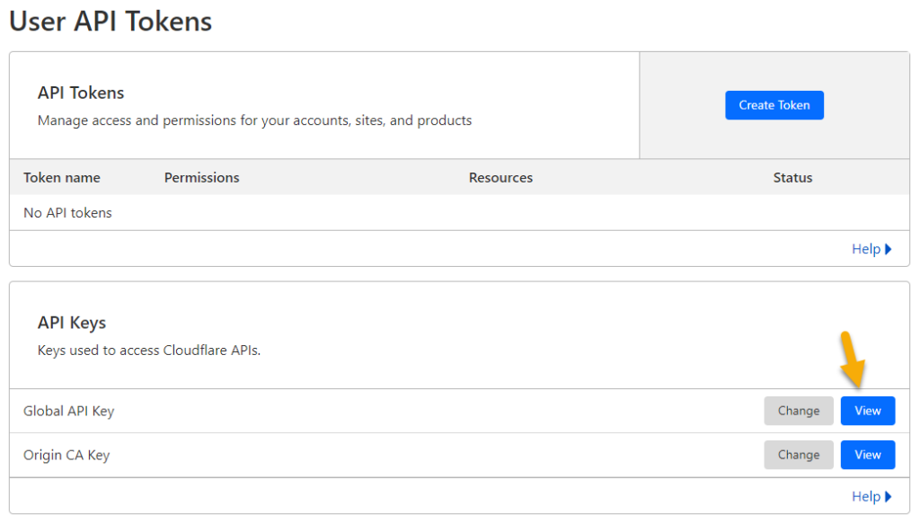Click the Create Token button
Image resolution: width=920 pixels, height=524 pixels.
point(774,105)
